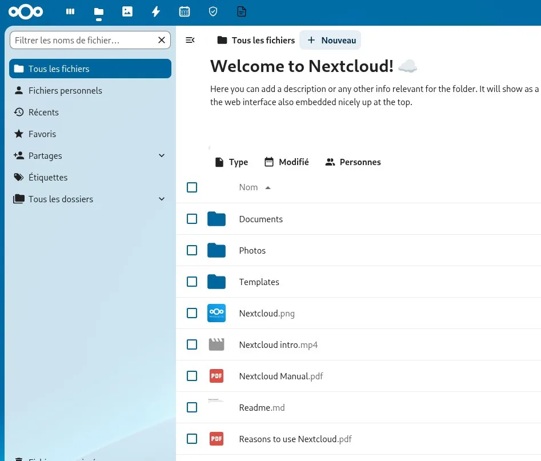Open the Photos folder name
This screenshot has width=541, height=461.
[252, 251]
